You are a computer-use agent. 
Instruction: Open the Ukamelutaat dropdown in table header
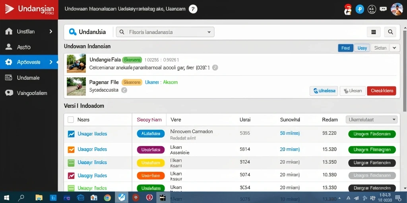372,120
